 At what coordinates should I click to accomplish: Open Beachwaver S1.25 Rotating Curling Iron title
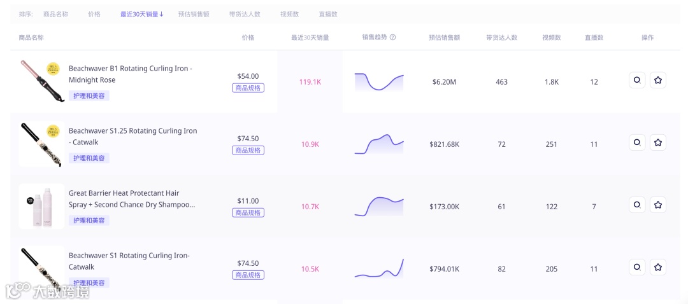pyautogui.click(x=133, y=136)
